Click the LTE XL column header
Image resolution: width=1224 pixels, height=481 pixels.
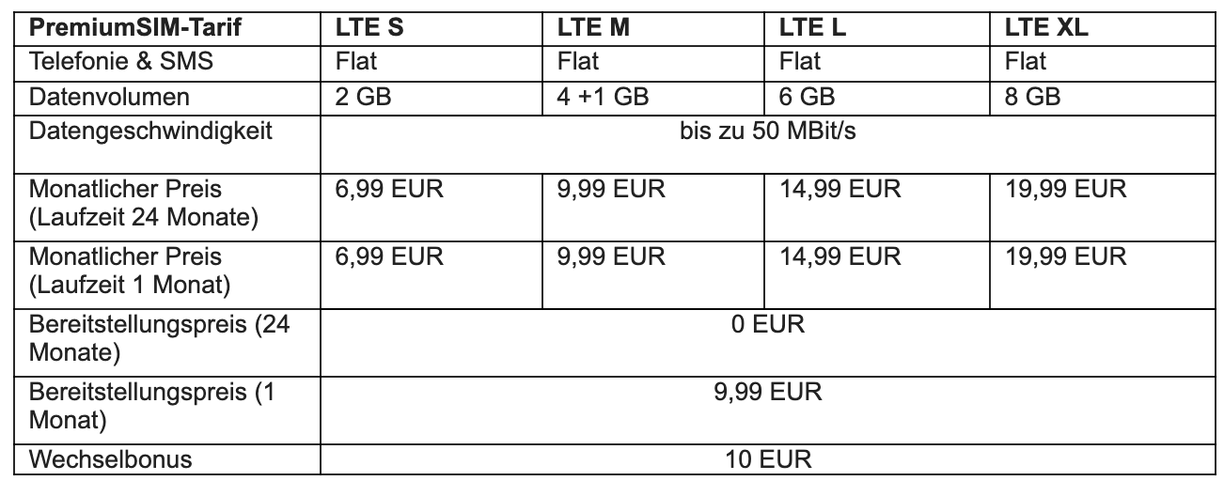1046,27
